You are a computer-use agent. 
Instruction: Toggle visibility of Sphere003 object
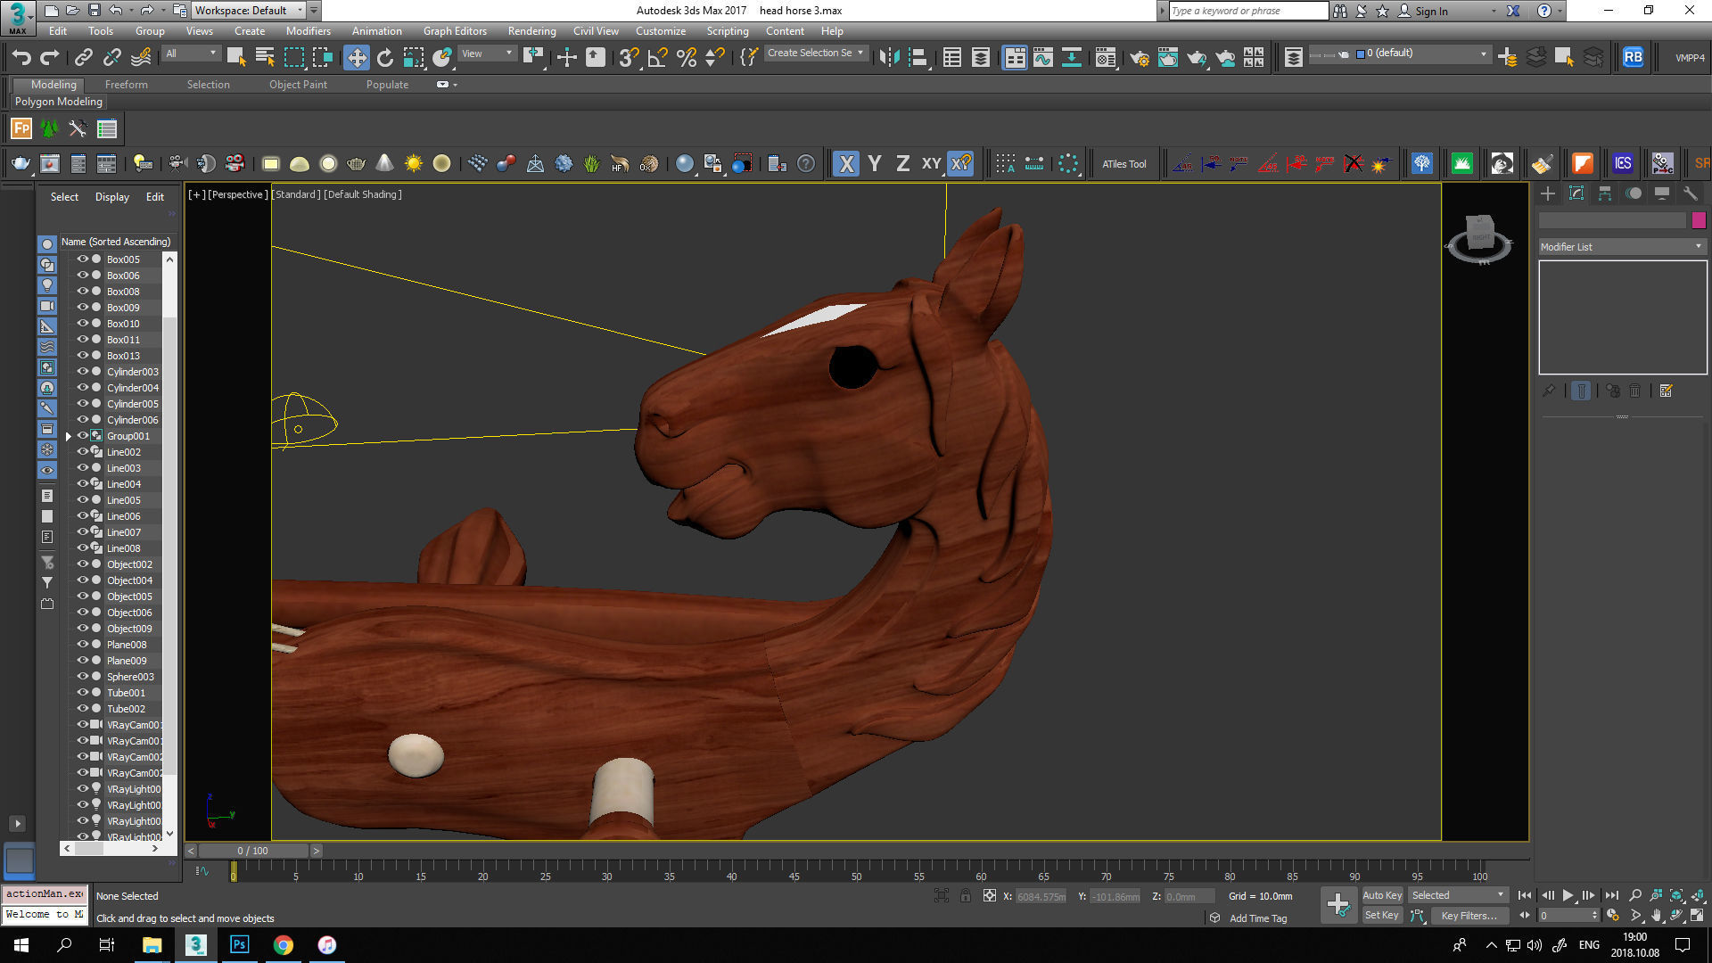82,677
